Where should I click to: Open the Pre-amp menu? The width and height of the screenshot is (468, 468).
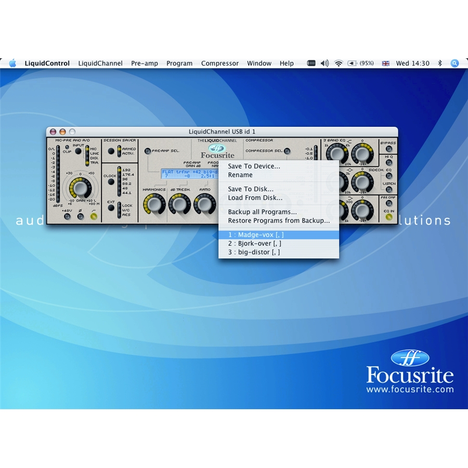coord(145,63)
